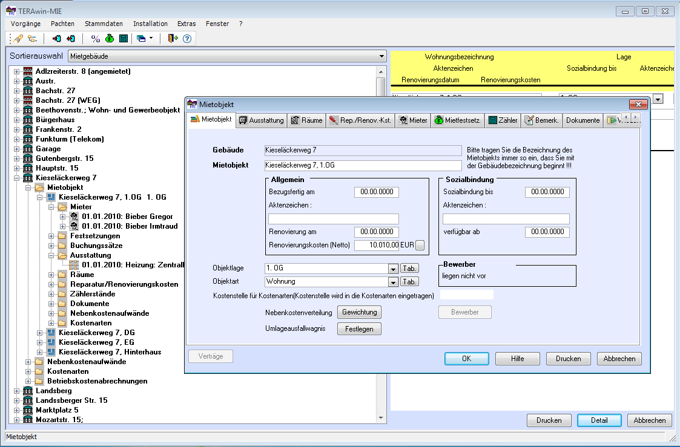The width and height of the screenshot is (680, 447).
Task: Click the tree structure icon in toolbar
Action: pos(32,39)
